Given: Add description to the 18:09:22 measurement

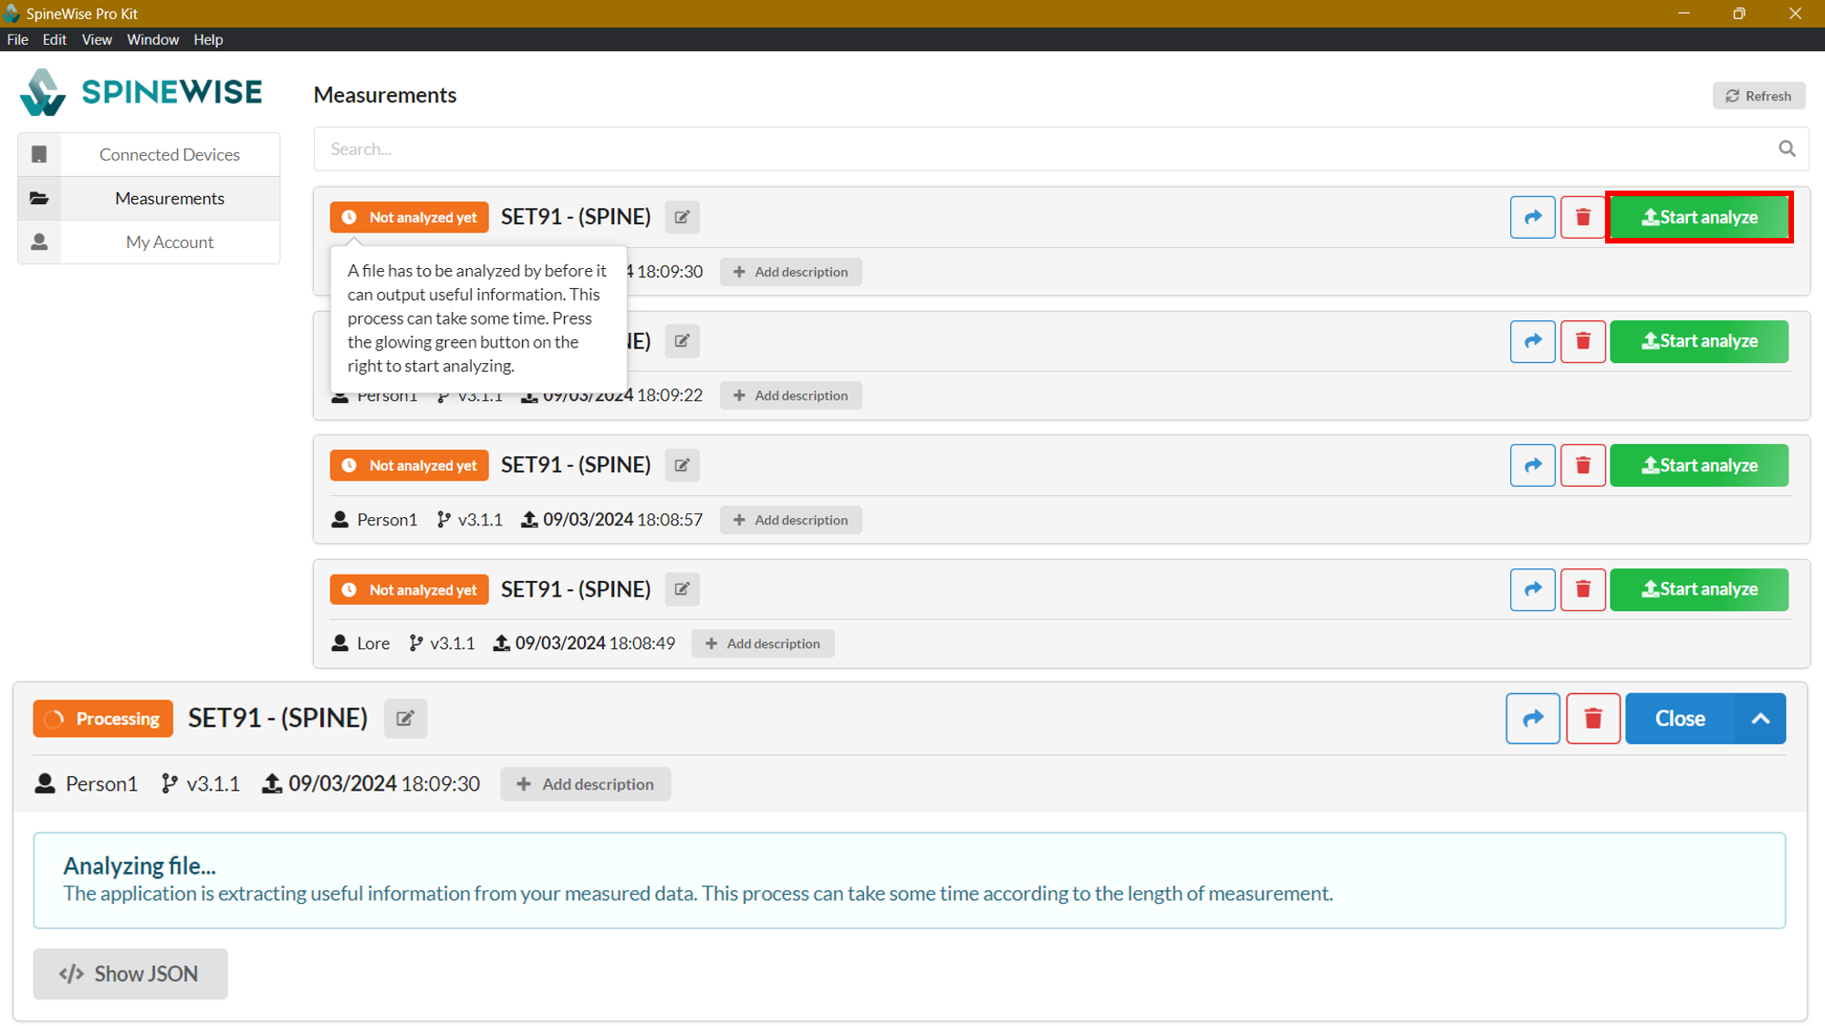Looking at the screenshot, I should pos(791,396).
